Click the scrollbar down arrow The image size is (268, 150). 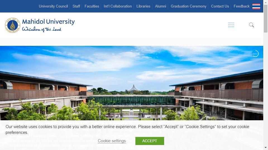point(265,147)
